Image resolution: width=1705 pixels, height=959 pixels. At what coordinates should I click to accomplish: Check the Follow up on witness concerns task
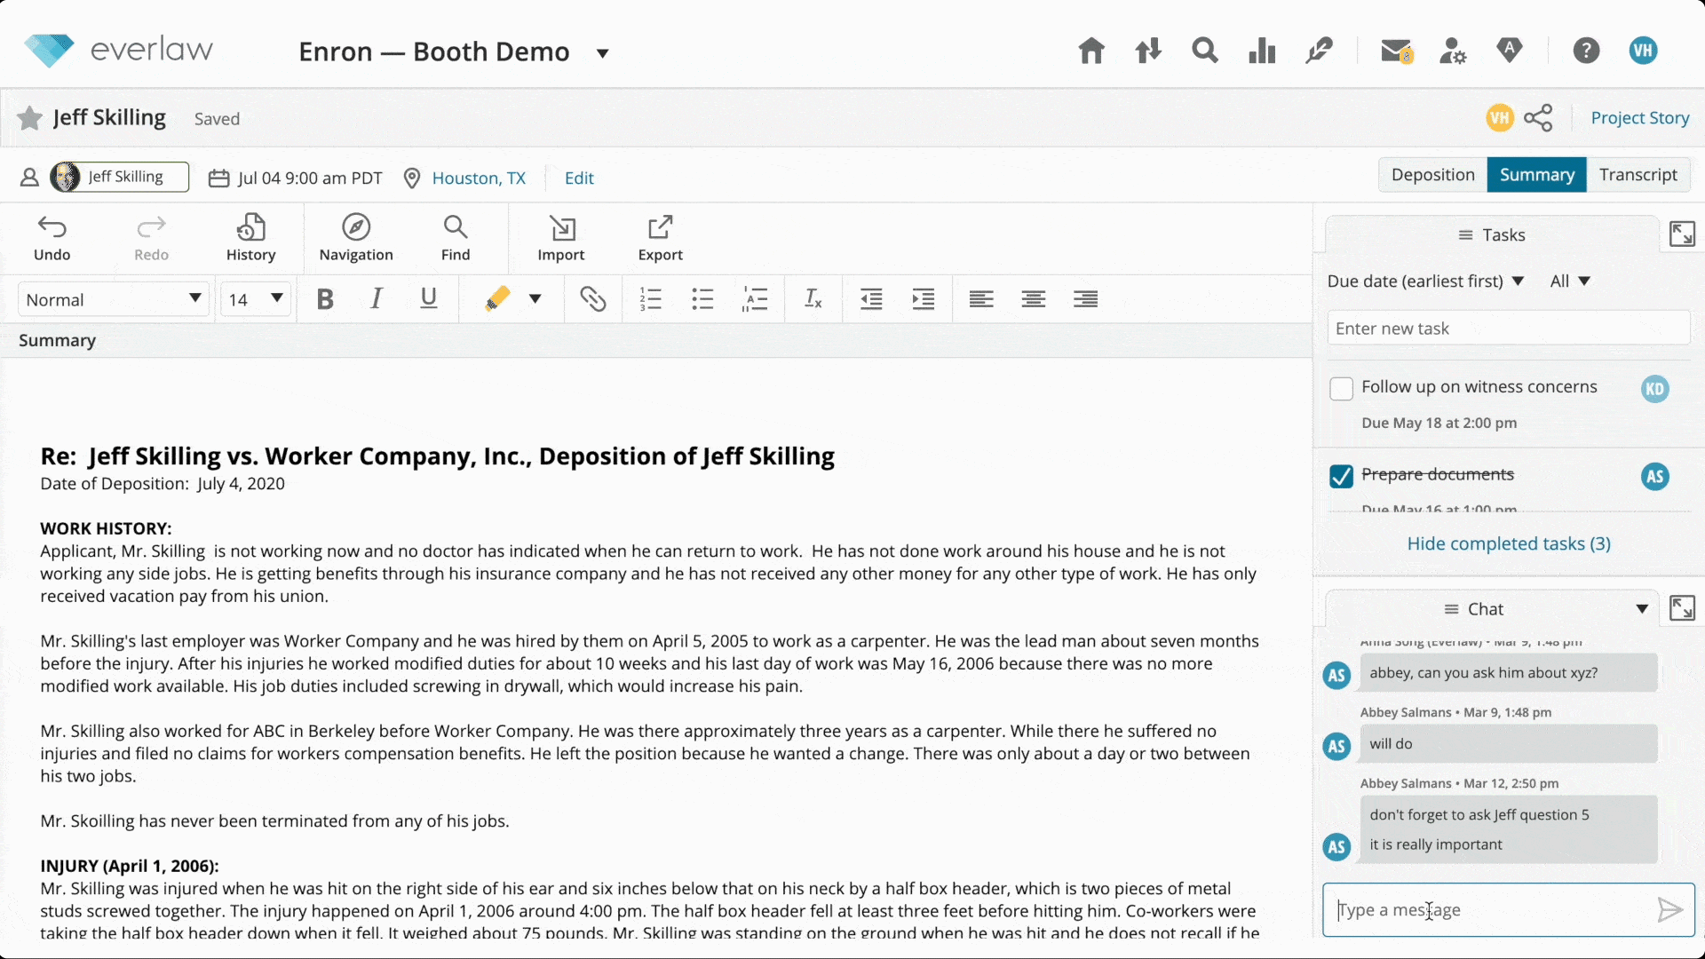[1341, 389]
